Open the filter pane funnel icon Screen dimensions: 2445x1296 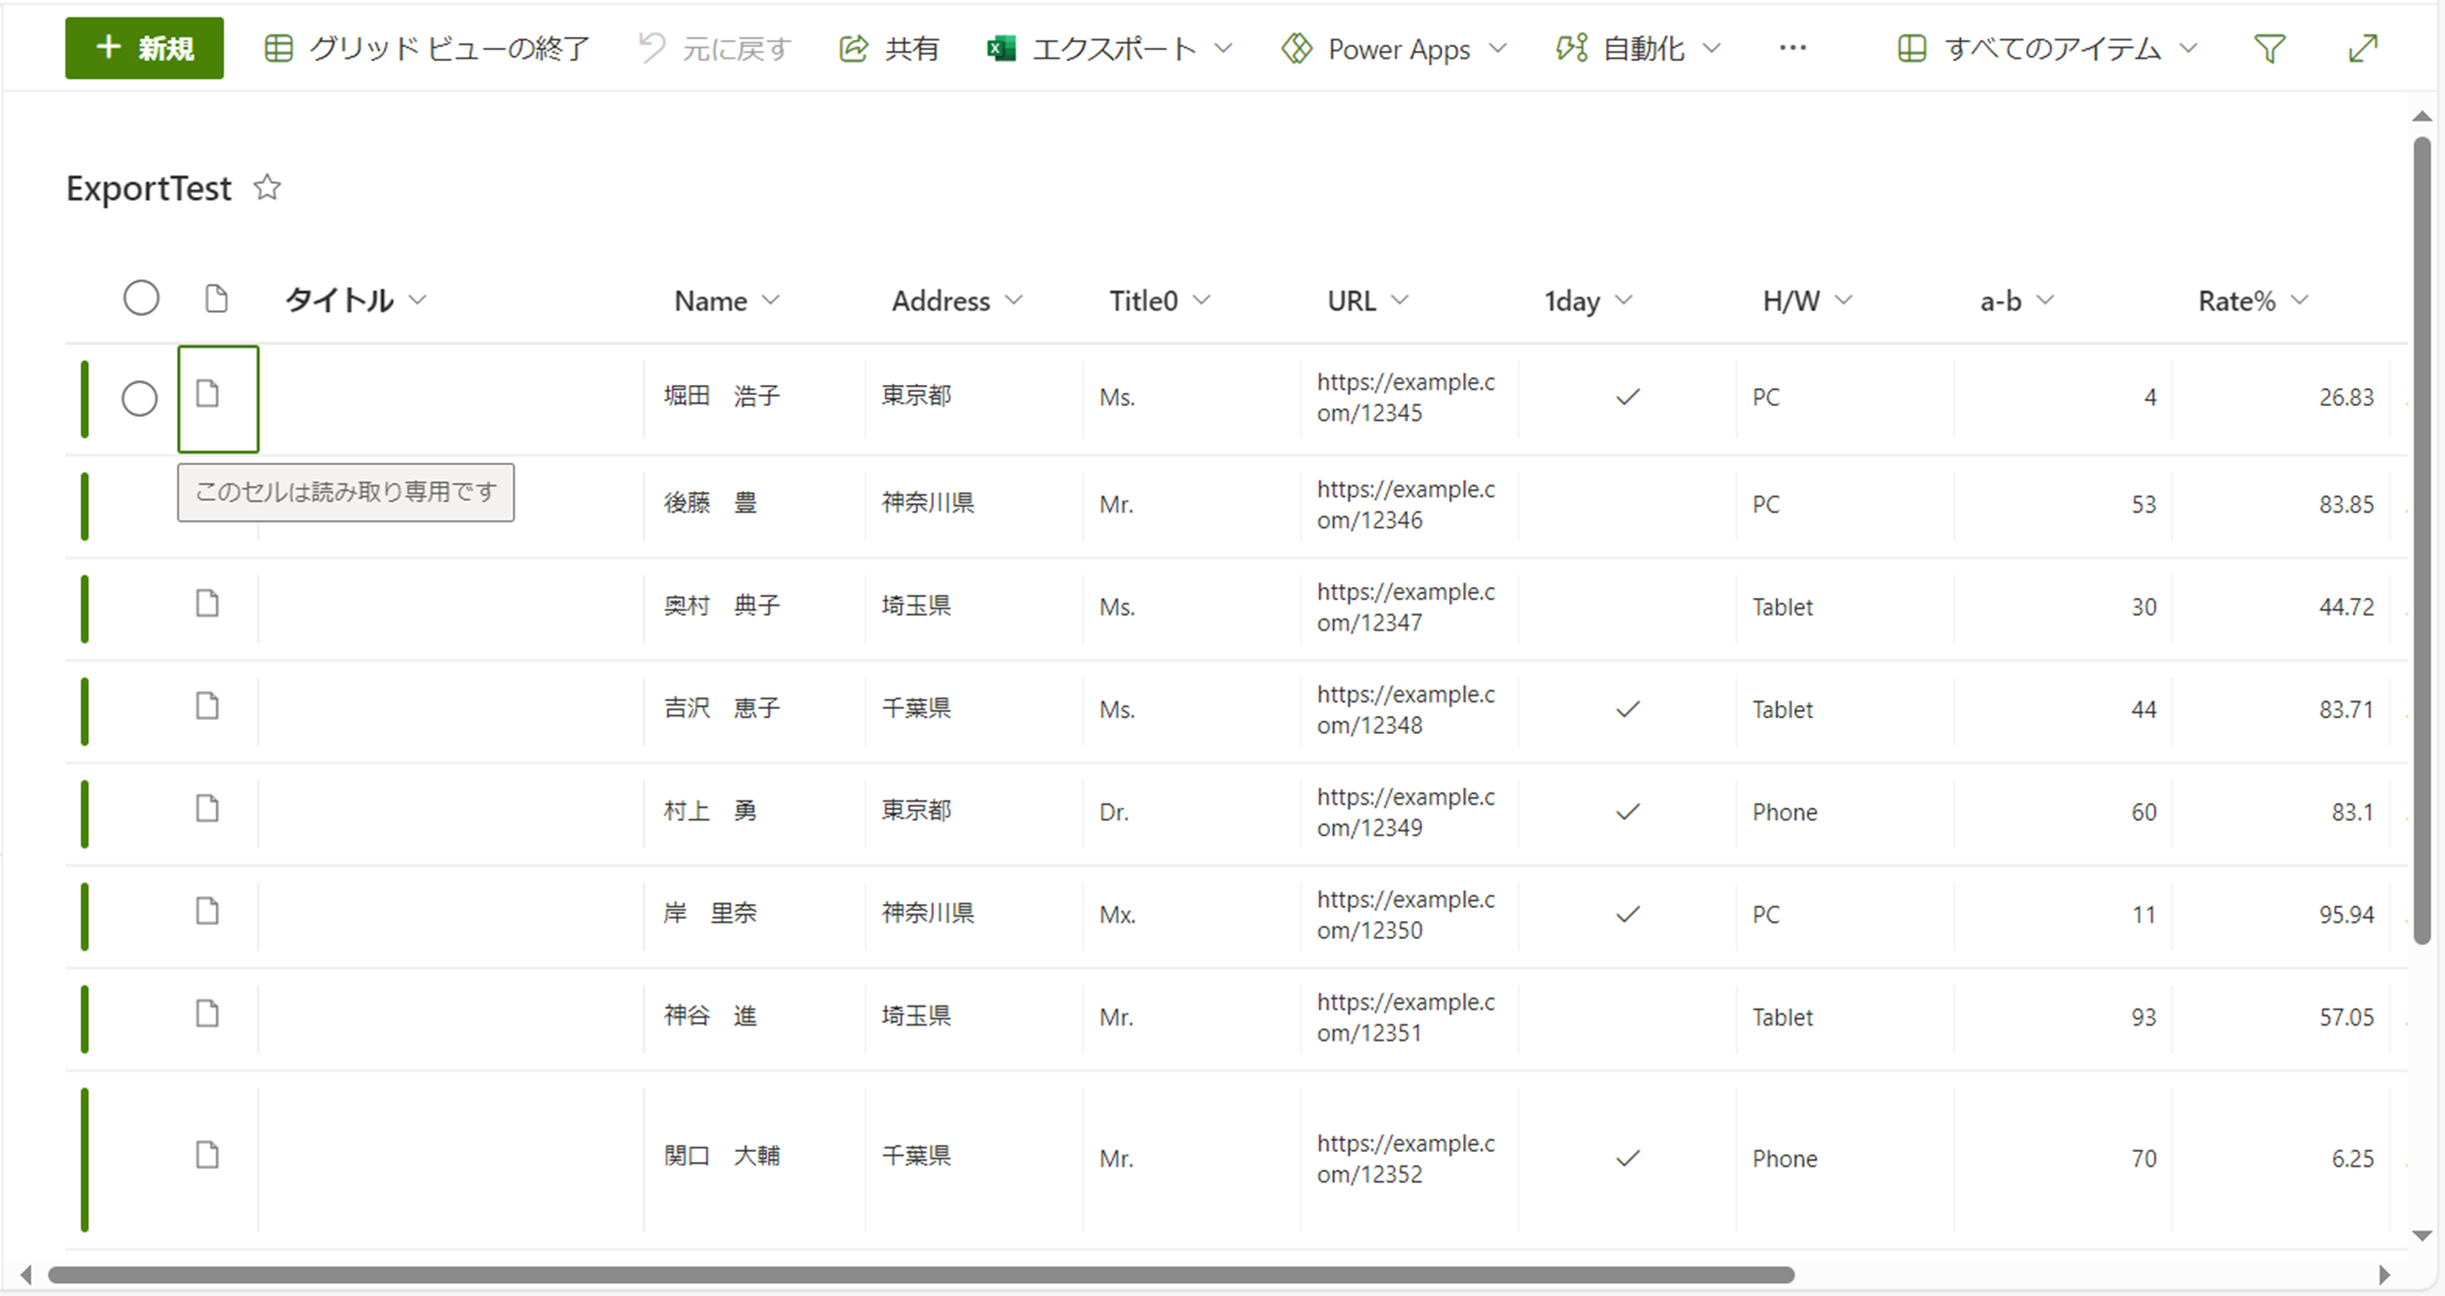tap(2269, 49)
